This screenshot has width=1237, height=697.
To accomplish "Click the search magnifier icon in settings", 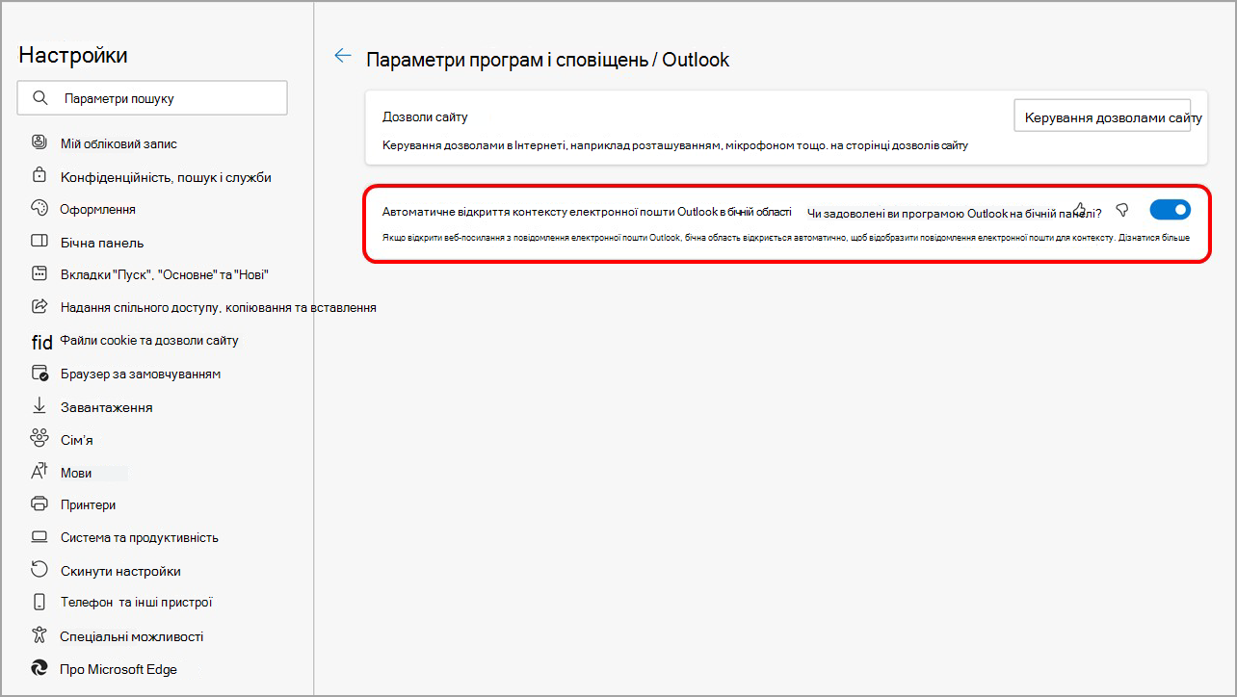I will click(x=39, y=98).
